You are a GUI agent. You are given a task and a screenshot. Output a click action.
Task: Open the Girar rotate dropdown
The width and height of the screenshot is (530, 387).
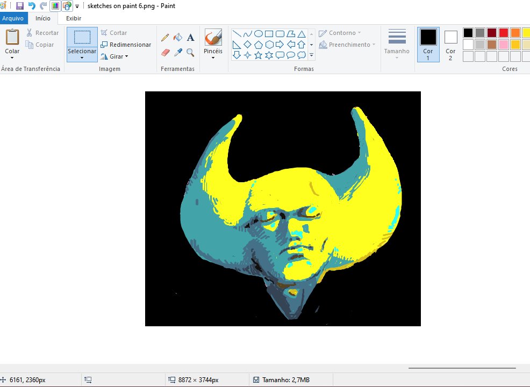pos(114,56)
